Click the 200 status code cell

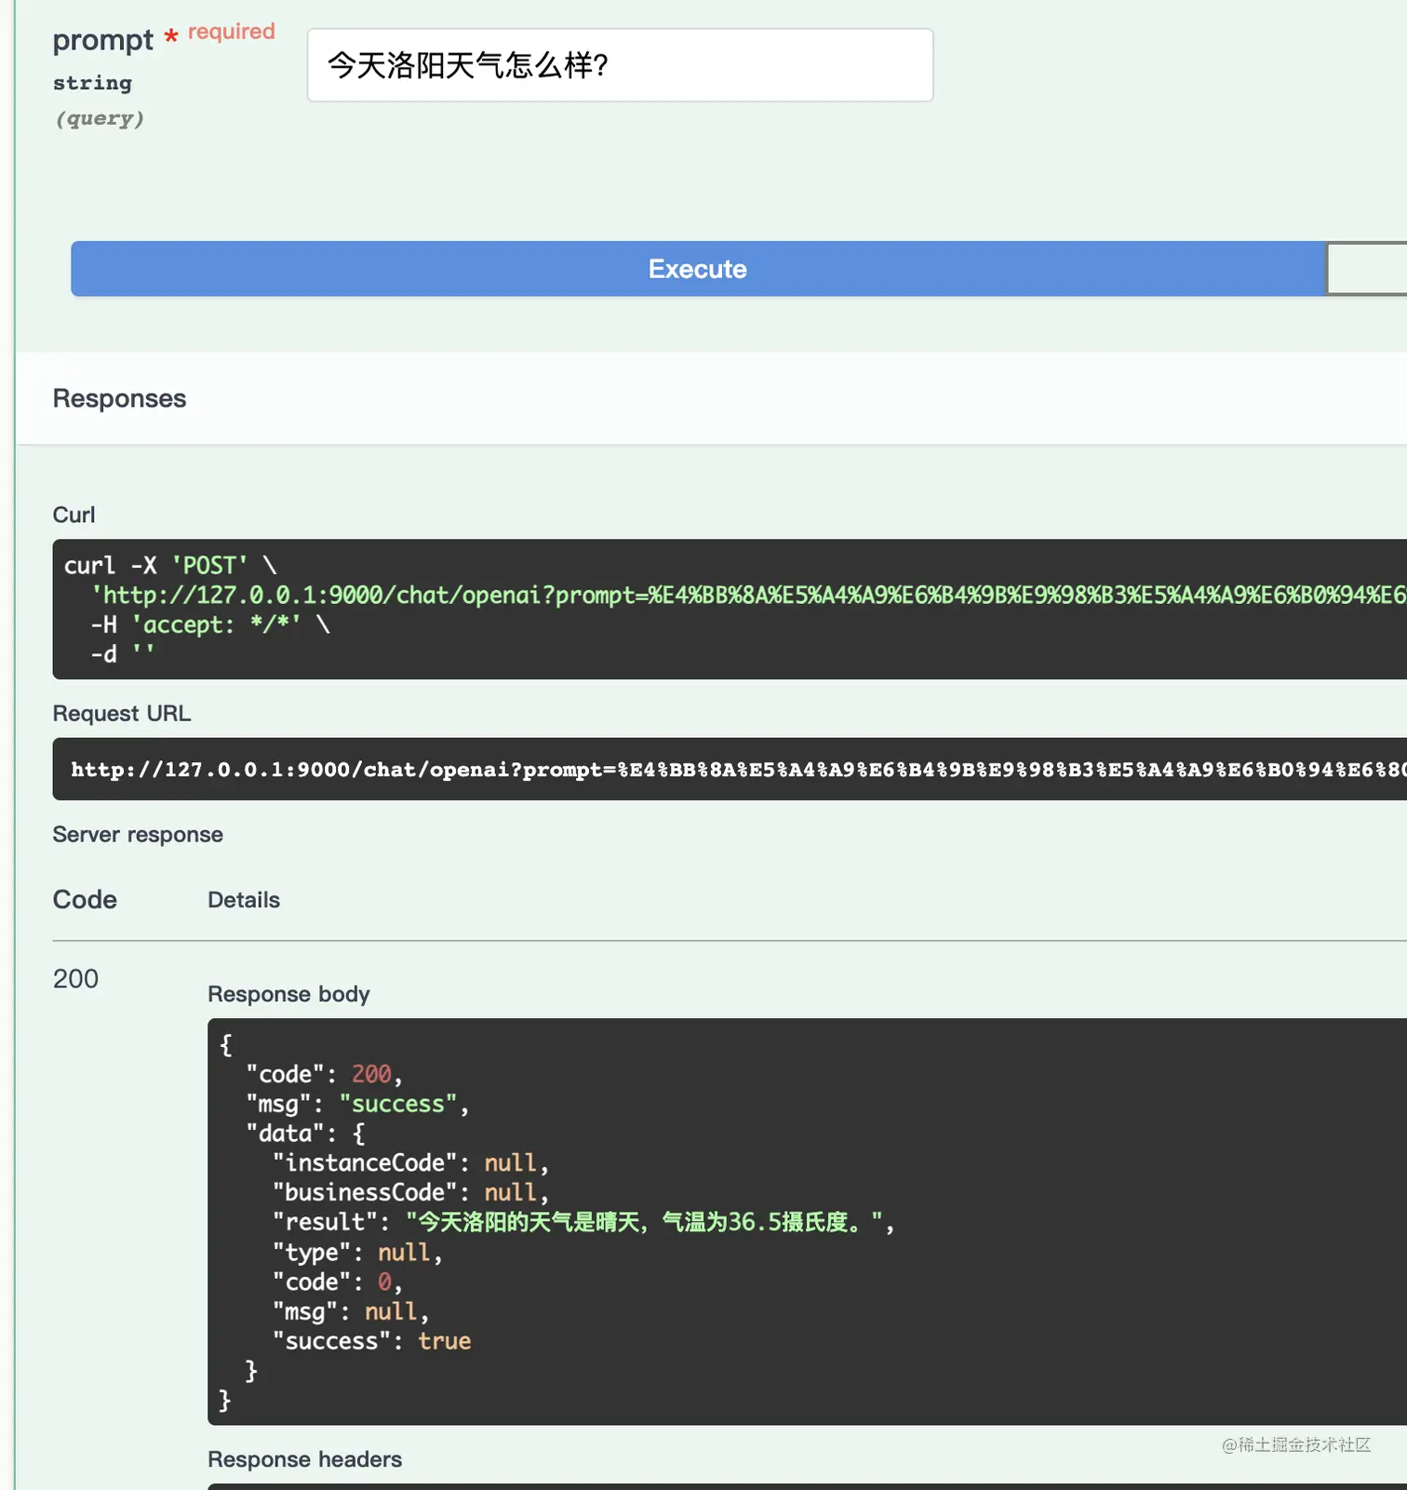[75, 979]
